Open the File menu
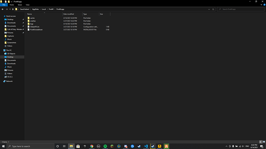This screenshot has height=149, width=266. [x=4, y=5]
